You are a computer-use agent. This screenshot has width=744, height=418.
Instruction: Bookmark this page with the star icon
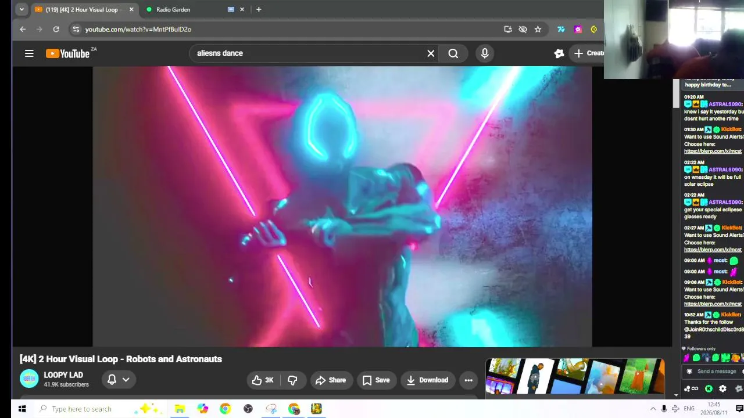click(x=538, y=29)
